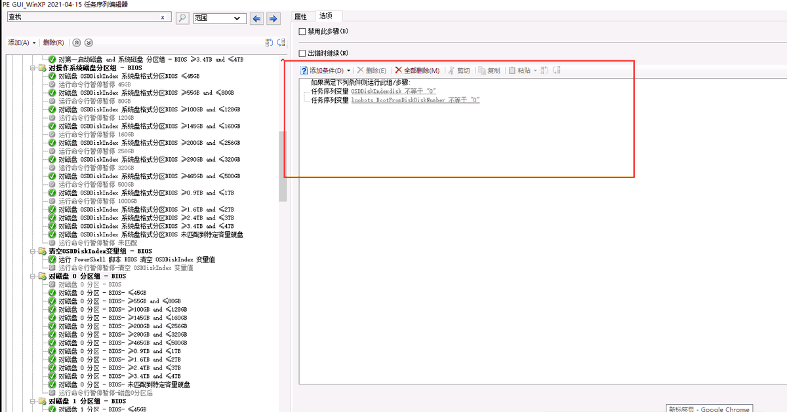This screenshot has height=412, width=787.
Task: Select step 对磁盘 1 分区 - BIOS- ≤45GB
Action: [x=102, y=409]
